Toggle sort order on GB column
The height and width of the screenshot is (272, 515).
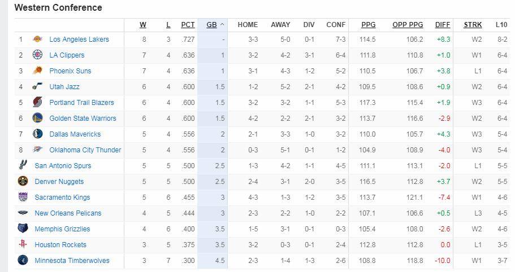[x=212, y=25]
